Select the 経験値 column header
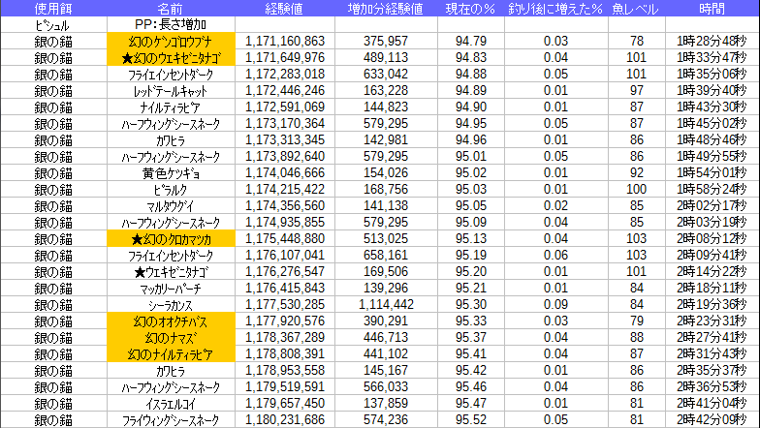This screenshot has height=428, width=760. 285,8
